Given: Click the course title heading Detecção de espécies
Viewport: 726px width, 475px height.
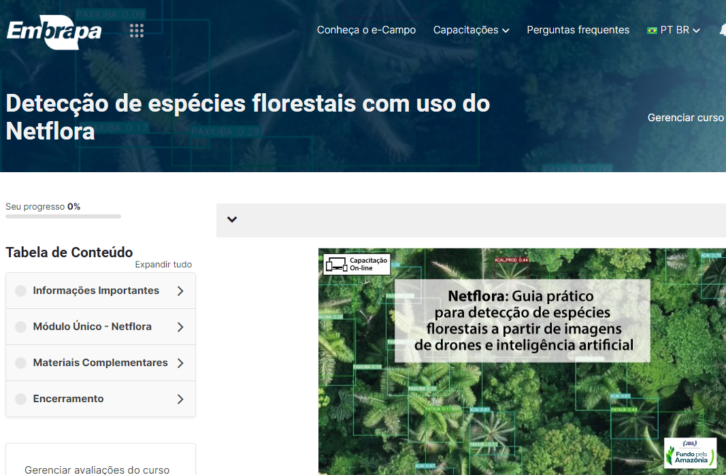Looking at the screenshot, I should 248,117.
